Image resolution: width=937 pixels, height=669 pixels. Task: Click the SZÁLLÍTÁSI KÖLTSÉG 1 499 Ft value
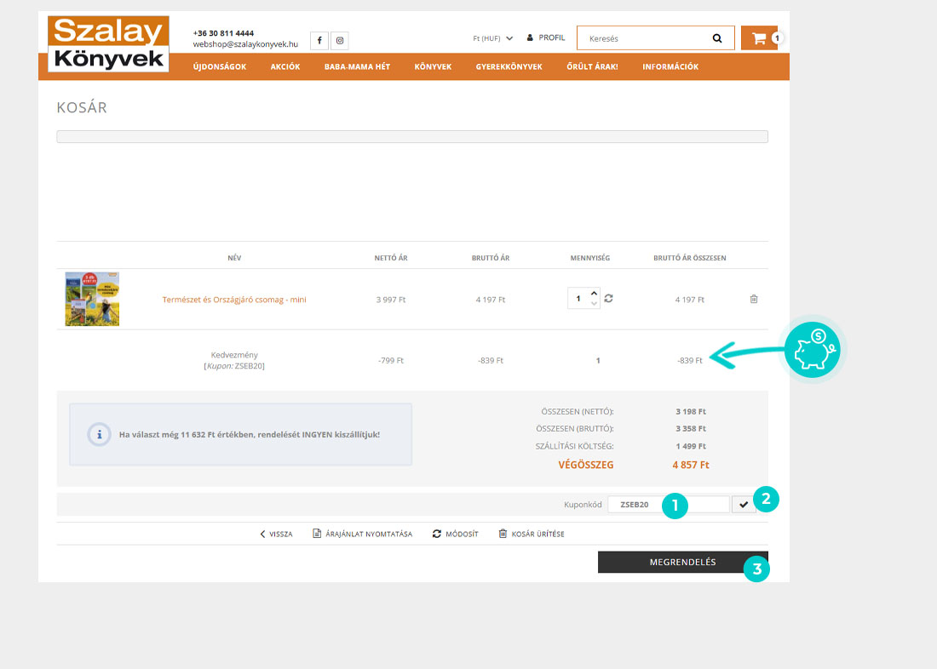[691, 446]
